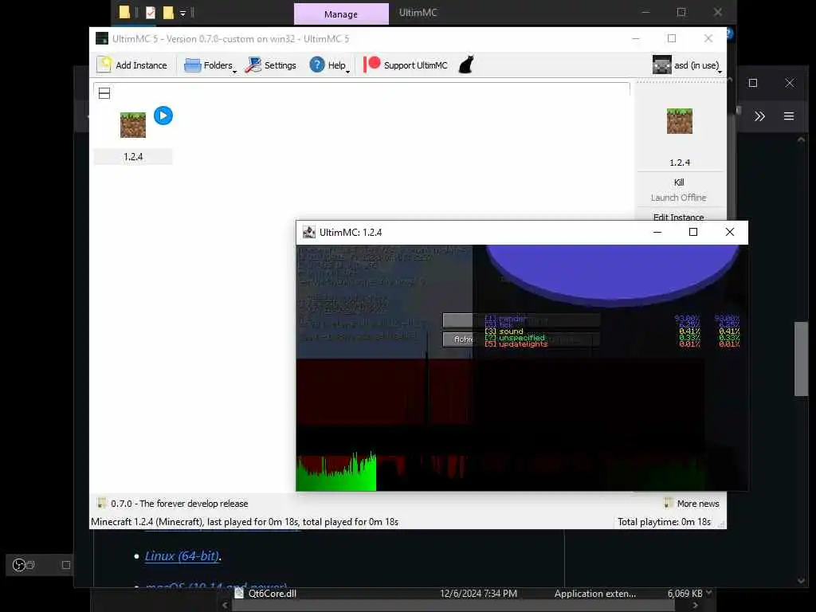
Task: Click the Explorer horizontal scrollbar right arrow
Action: coord(695,606)
